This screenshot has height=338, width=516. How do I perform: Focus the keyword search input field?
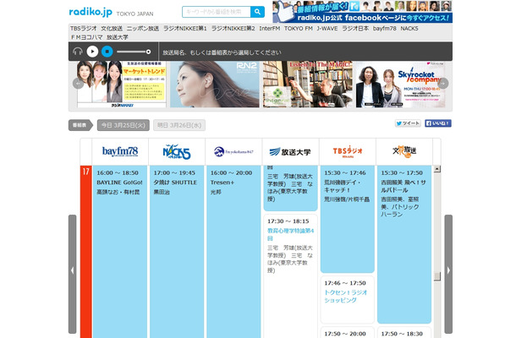[x=217, y=12]
